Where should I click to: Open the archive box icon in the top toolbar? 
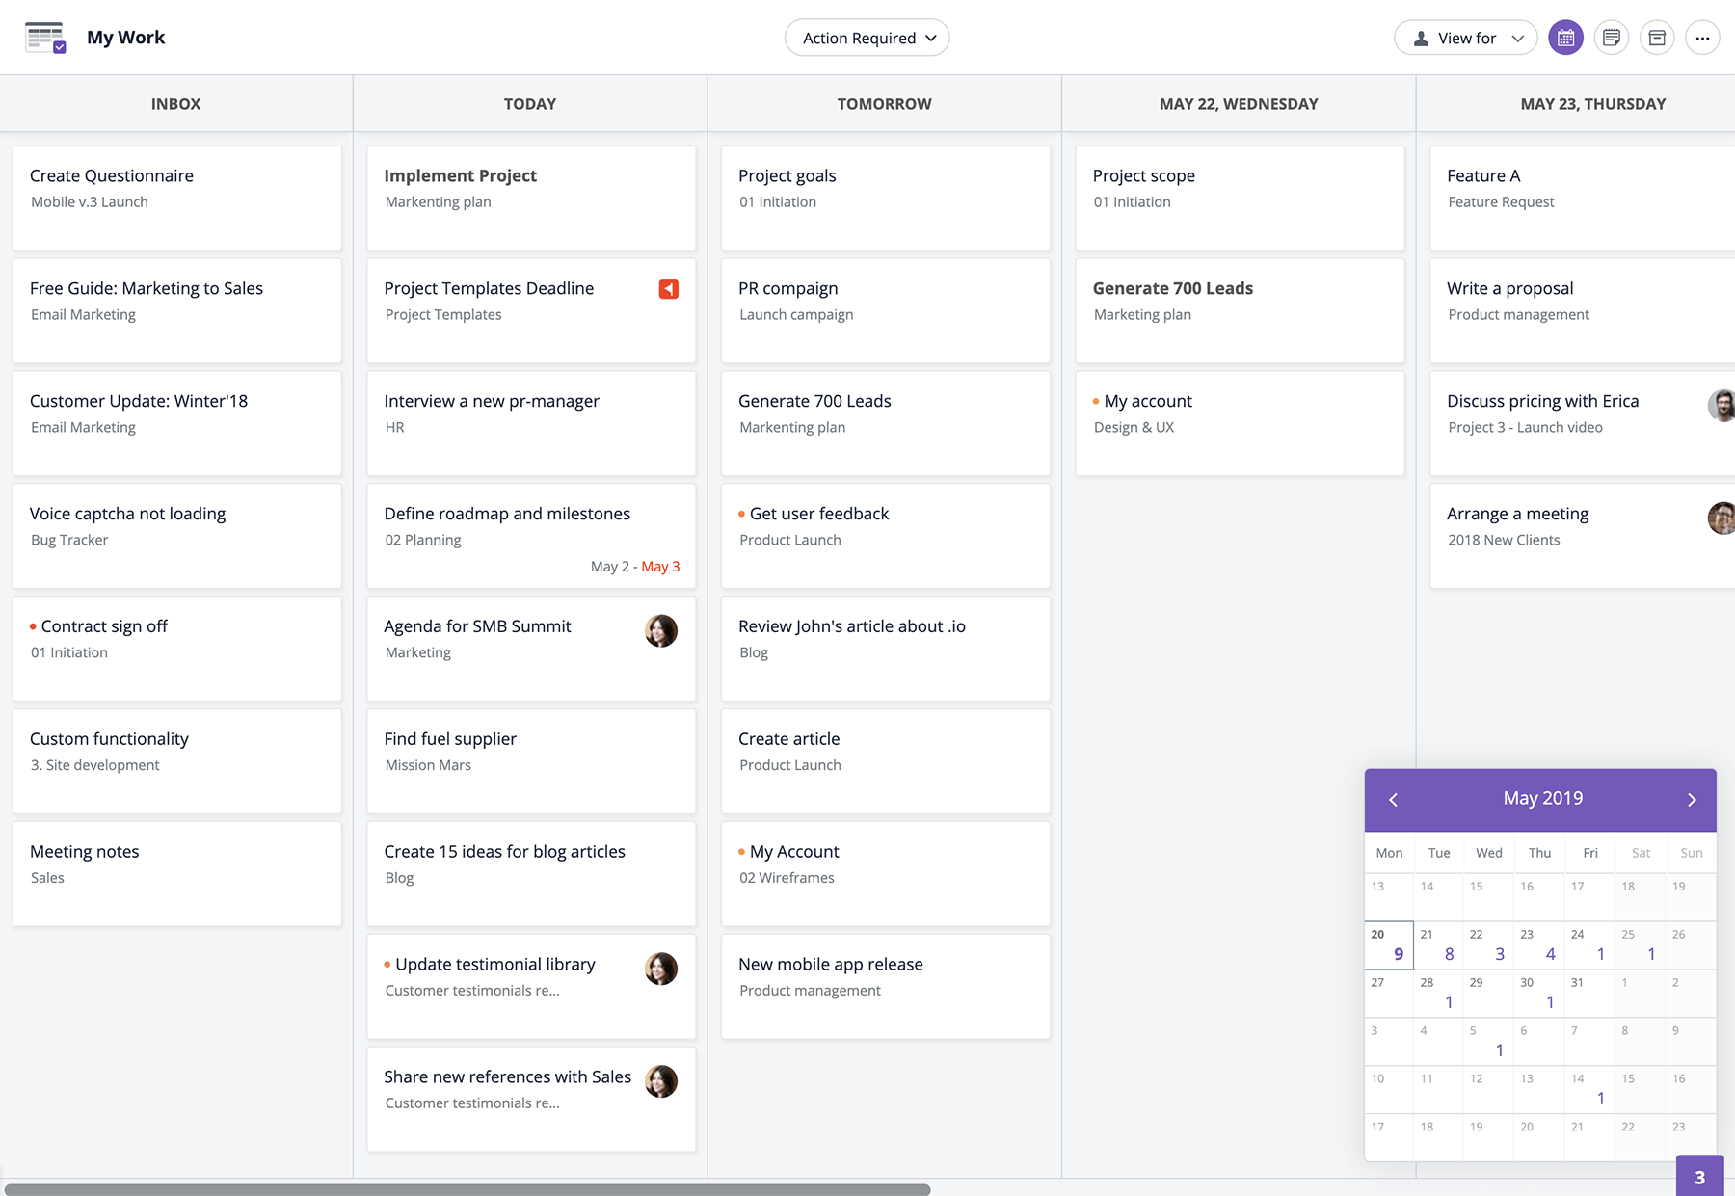(1658, 38)
